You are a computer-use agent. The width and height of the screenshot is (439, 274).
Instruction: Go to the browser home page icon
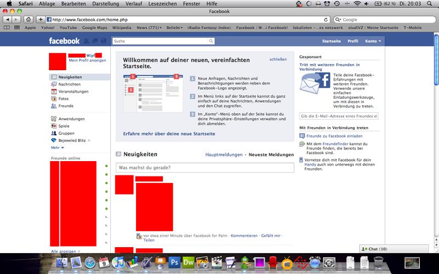pos(29,20)
